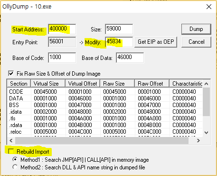Click .reloc Virtual Size 00005000
Viewport: 217px width, 176px height.
45,132
